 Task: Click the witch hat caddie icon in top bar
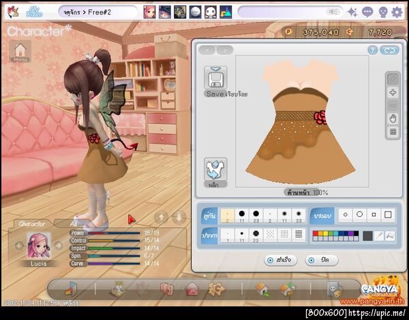(x=165, y=12)
